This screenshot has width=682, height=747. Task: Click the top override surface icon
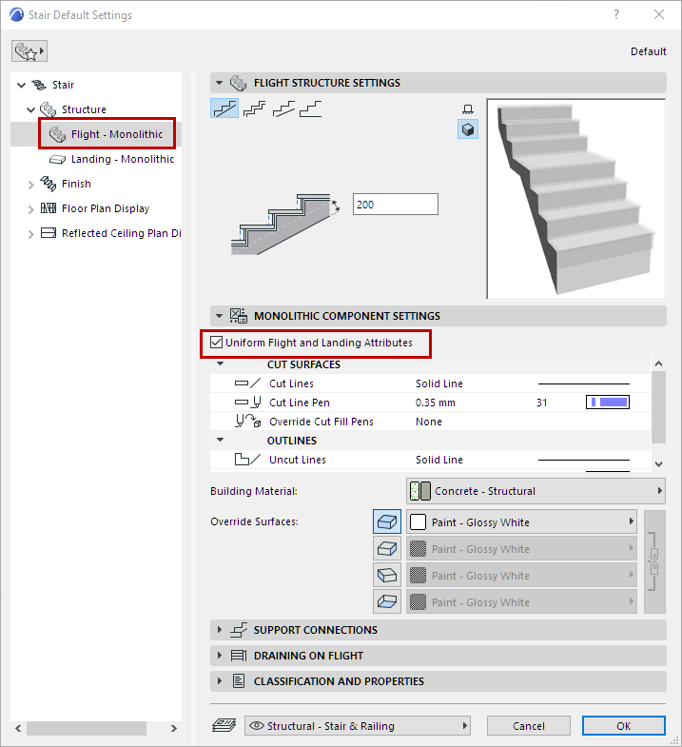click(387, 521)
